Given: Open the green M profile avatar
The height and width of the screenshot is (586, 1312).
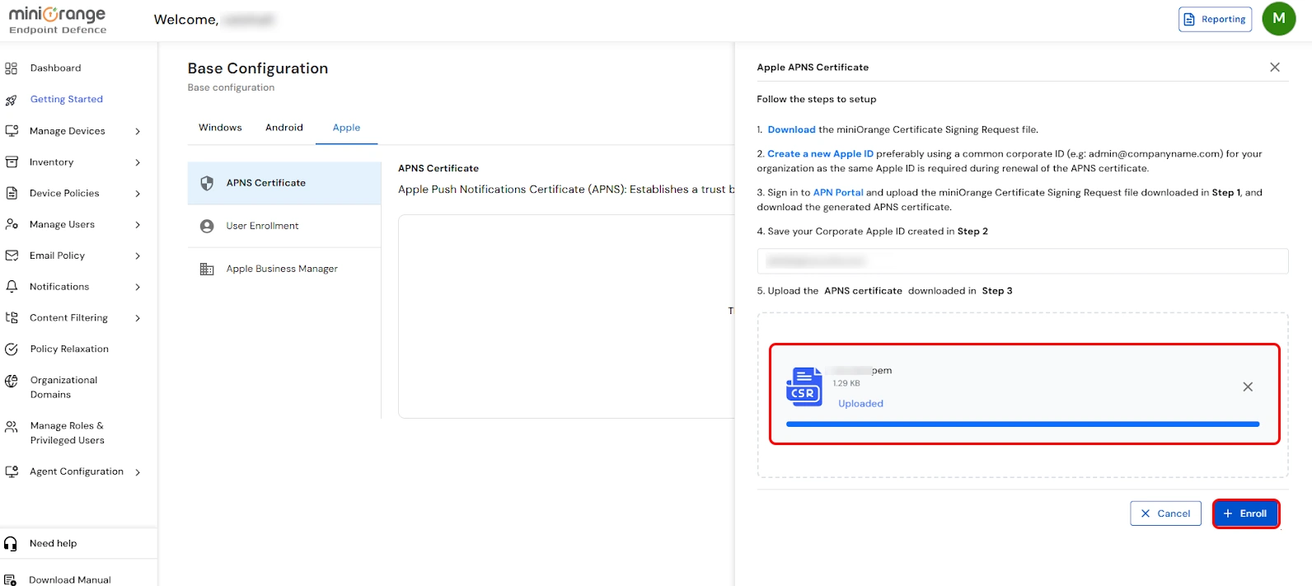Looking at the screenshot, I should 1279,19.
